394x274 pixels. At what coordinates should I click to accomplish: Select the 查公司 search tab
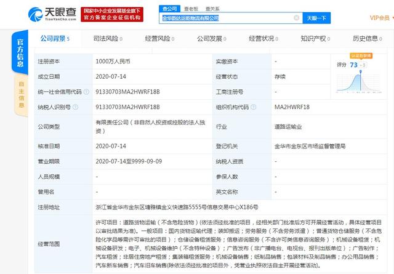(x=171, y=9)
